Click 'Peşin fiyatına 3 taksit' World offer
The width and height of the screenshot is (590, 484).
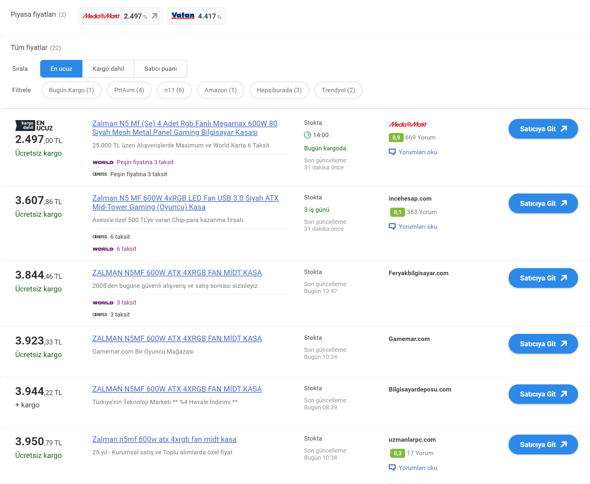point(145,162)
